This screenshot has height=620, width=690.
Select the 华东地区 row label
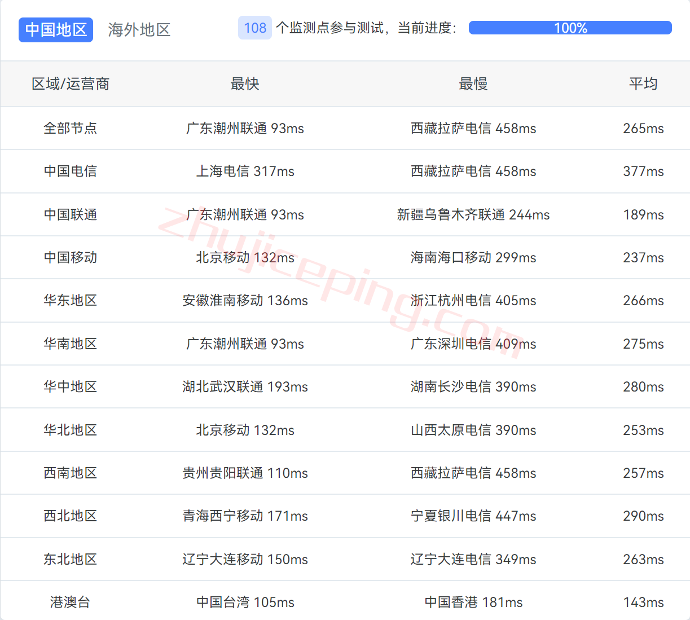[71, 300]
